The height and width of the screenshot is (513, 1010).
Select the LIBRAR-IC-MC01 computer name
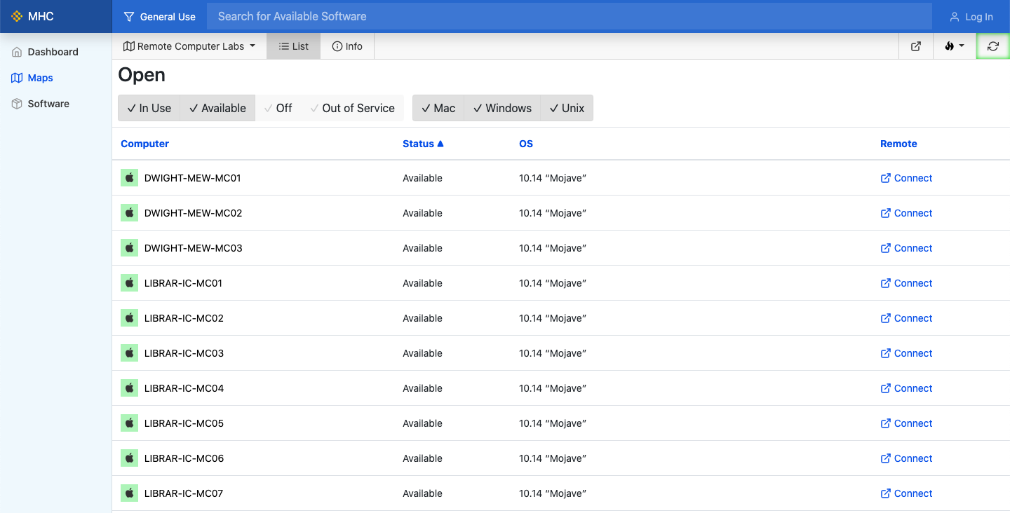(x=183, y=283)
